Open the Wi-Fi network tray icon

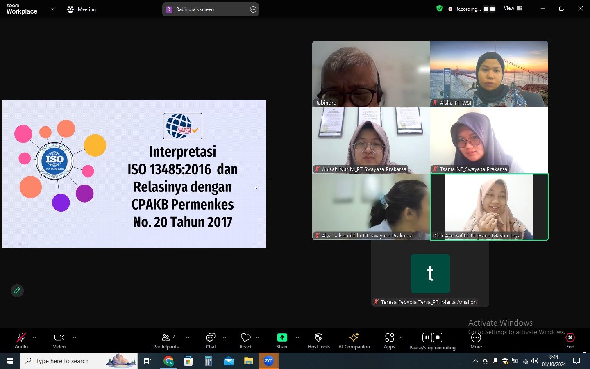(x=525, y=361)
